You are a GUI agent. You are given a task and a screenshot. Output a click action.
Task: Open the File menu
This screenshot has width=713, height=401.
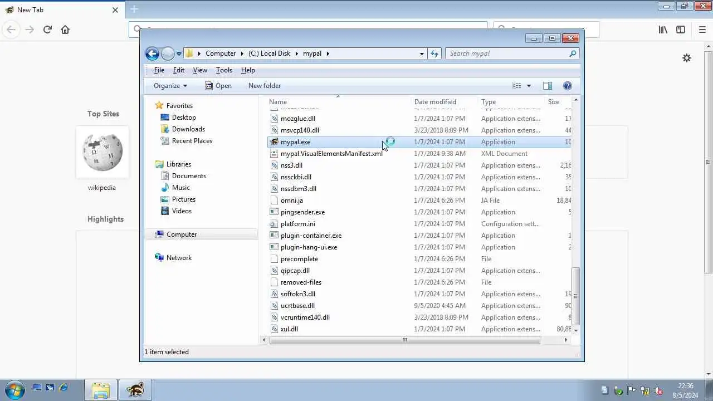click(x=159, y=70)
